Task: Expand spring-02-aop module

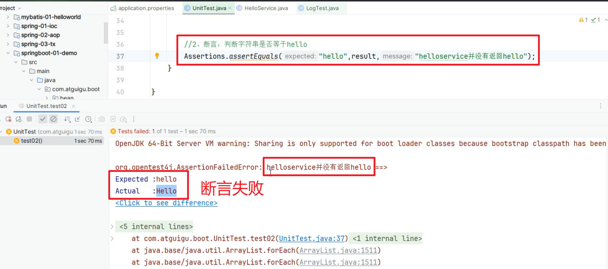Action: click(8, 35)
